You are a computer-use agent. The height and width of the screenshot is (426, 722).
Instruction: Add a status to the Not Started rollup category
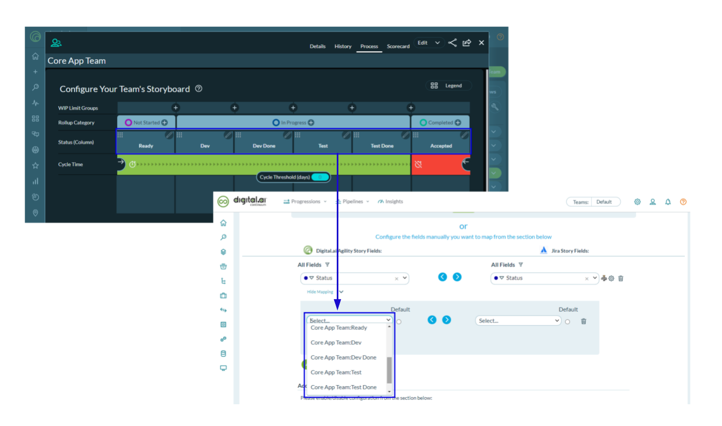165,122
